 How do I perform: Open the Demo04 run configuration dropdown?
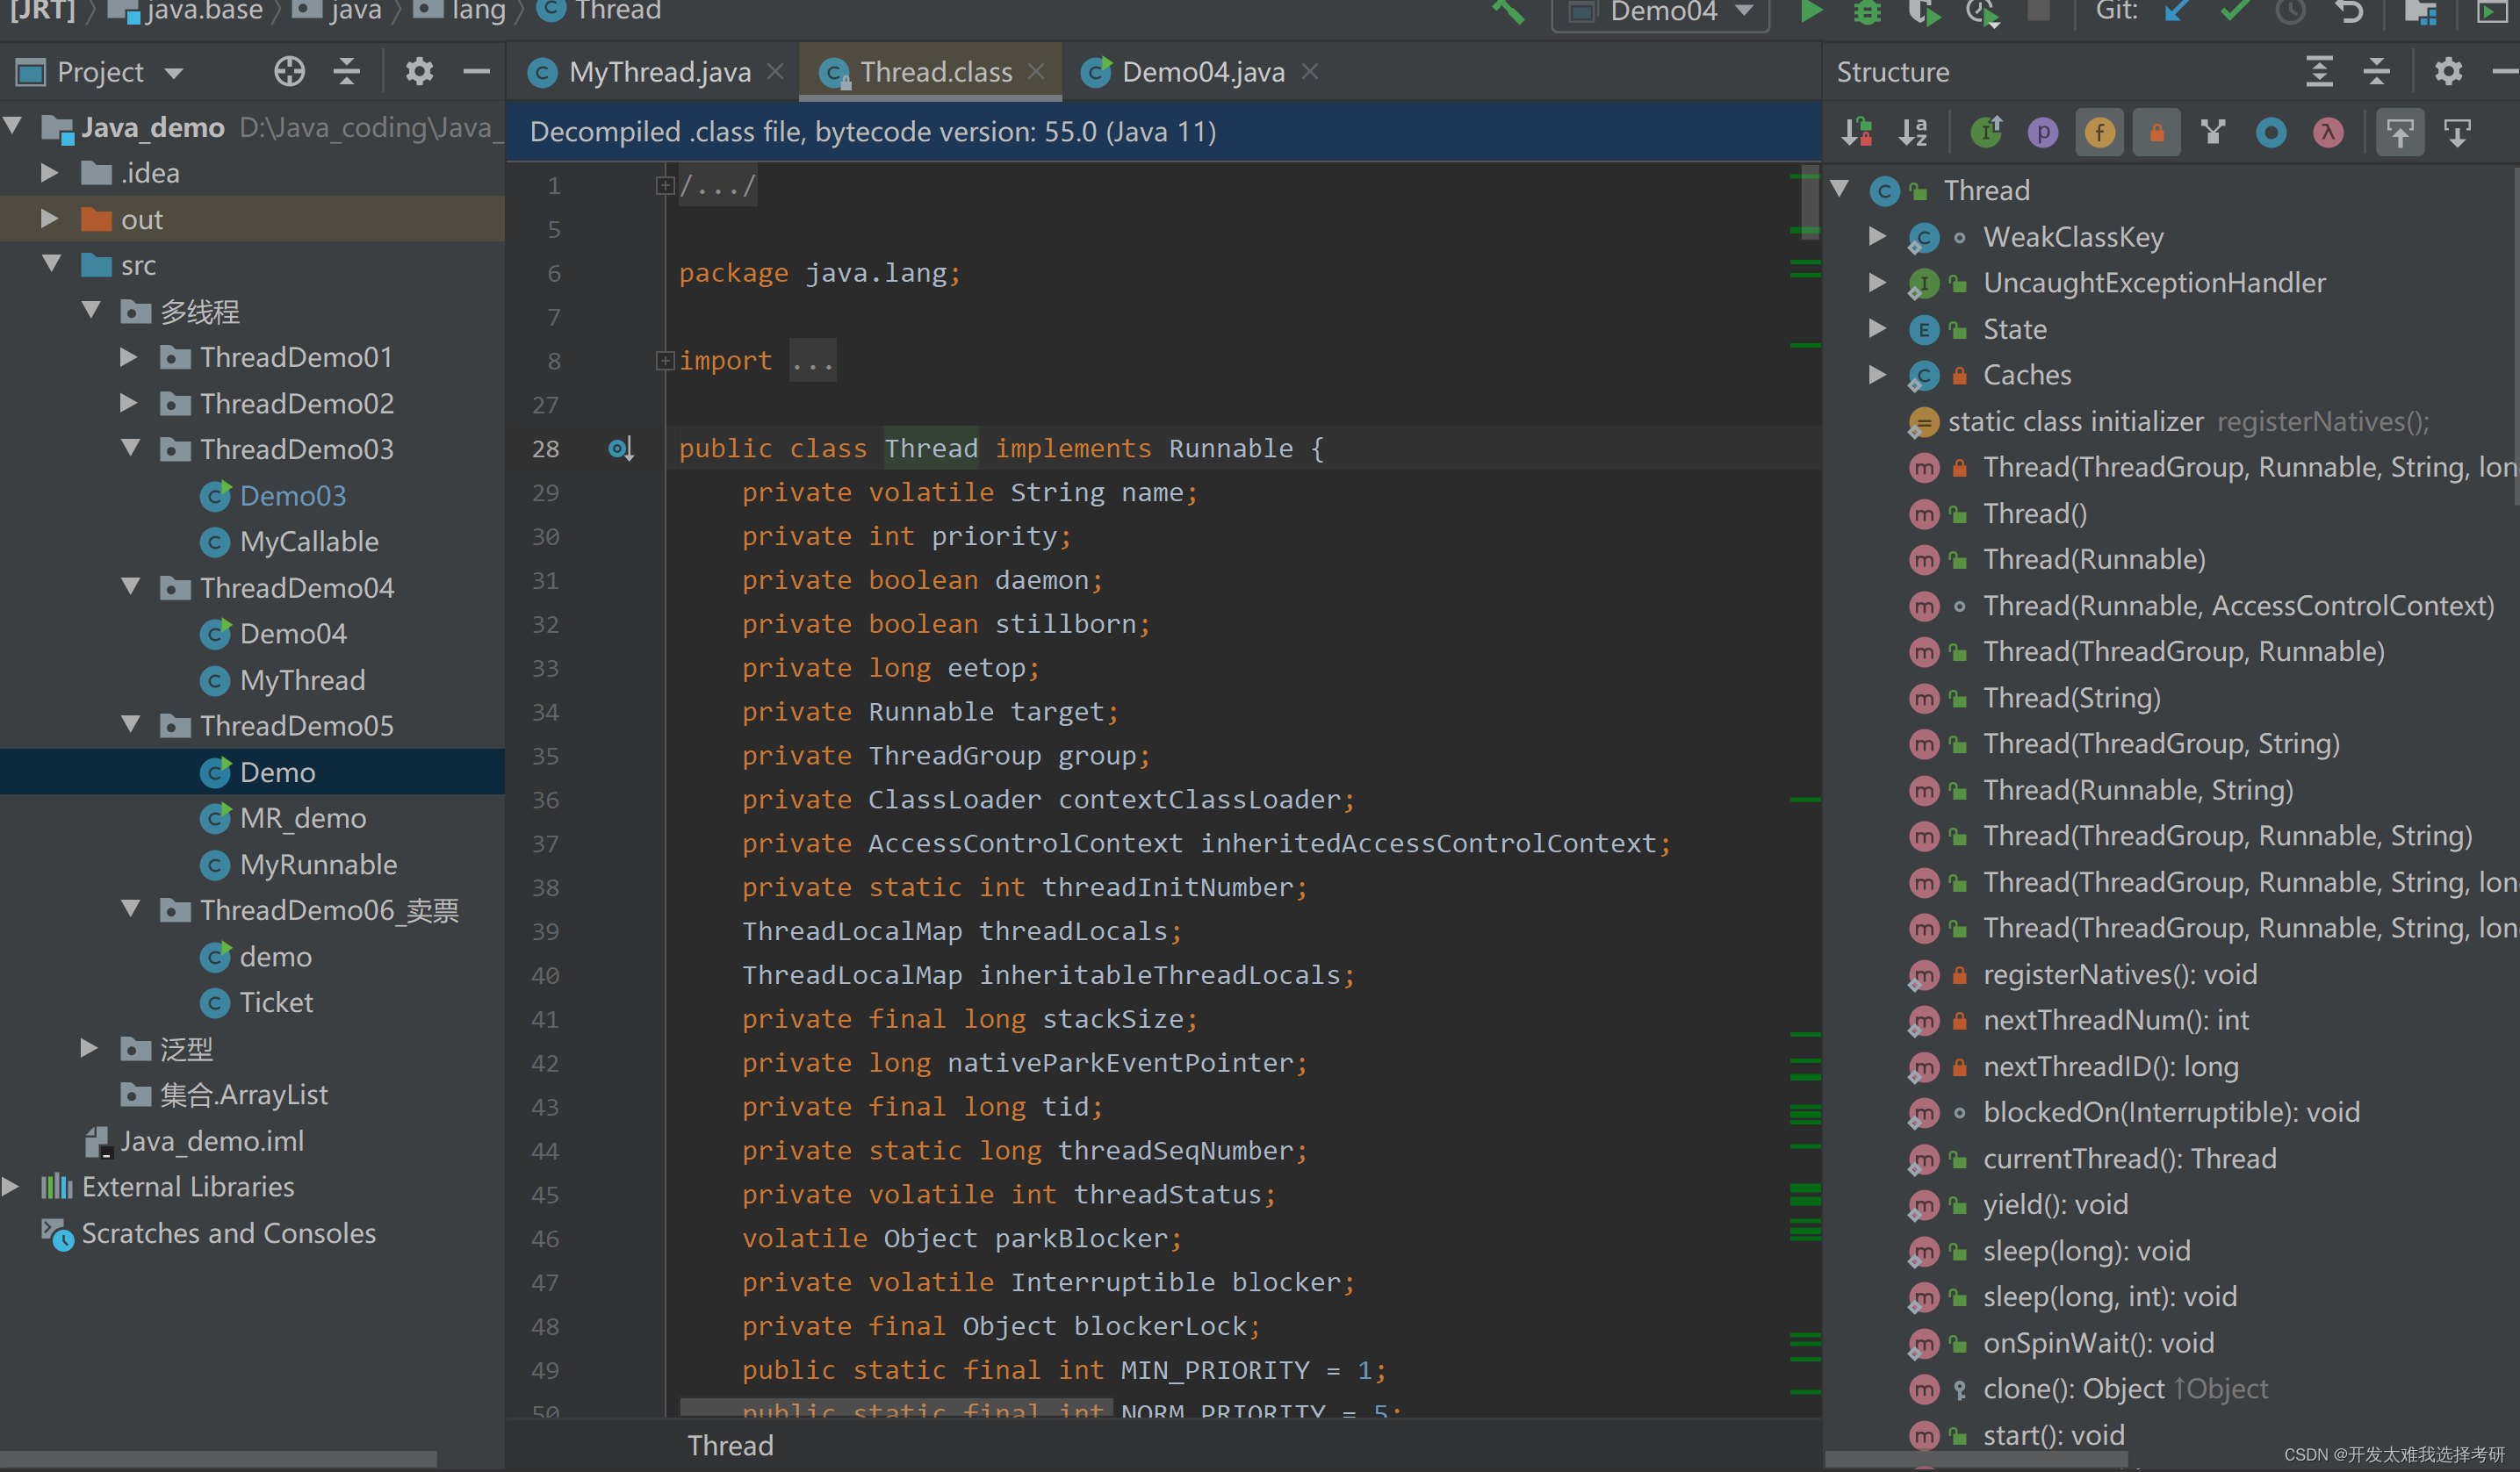(x=1660, y=12)
